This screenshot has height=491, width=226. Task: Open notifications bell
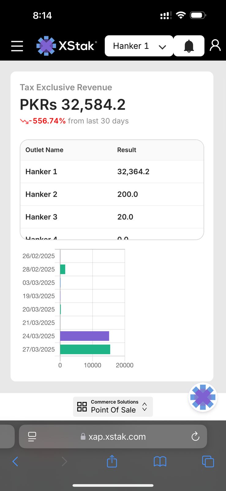189,46
